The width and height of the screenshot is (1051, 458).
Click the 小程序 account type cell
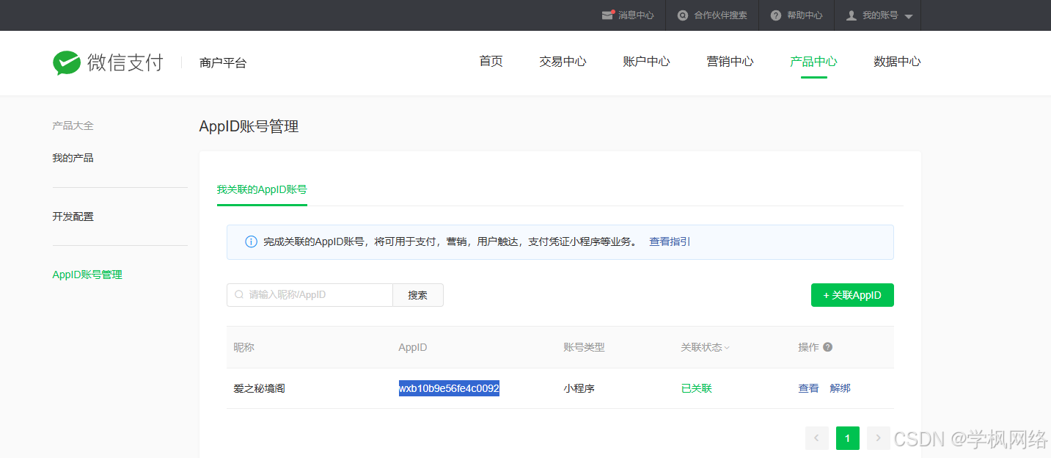tap(579, 388)
